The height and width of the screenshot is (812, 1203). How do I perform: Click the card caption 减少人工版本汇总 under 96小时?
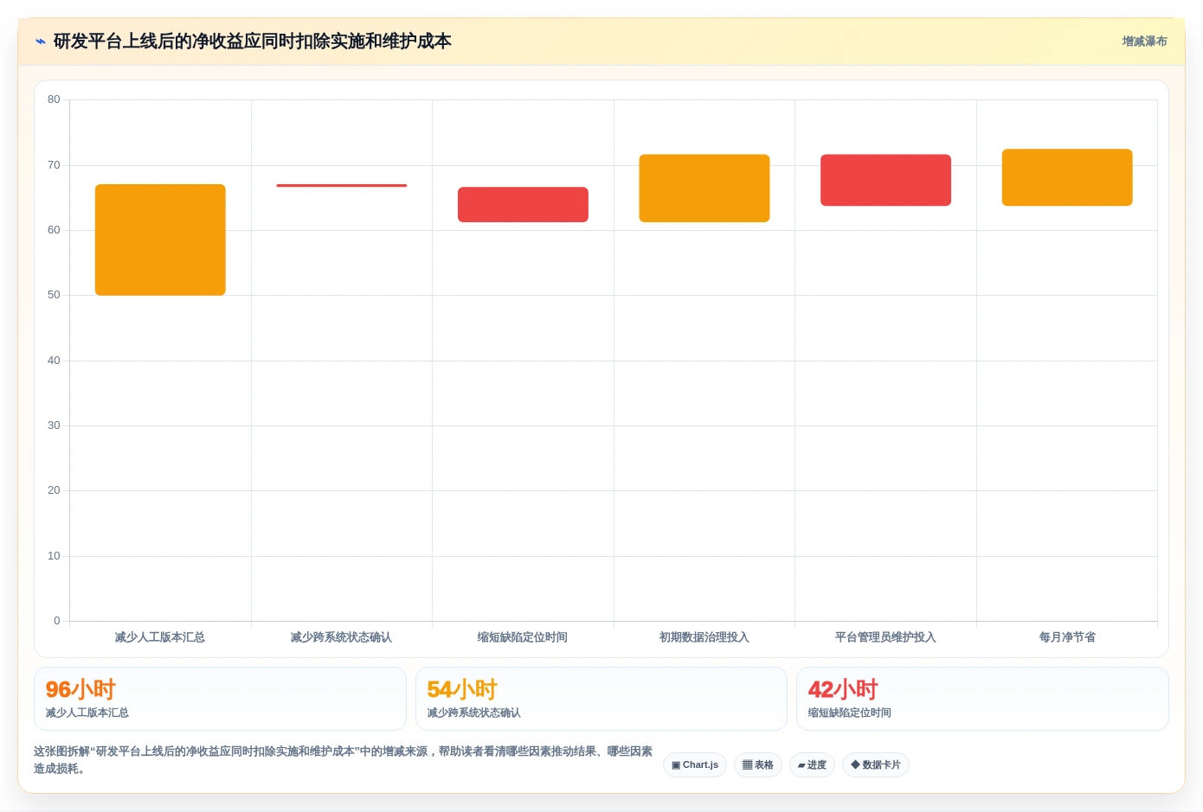[x=87, y=713]
